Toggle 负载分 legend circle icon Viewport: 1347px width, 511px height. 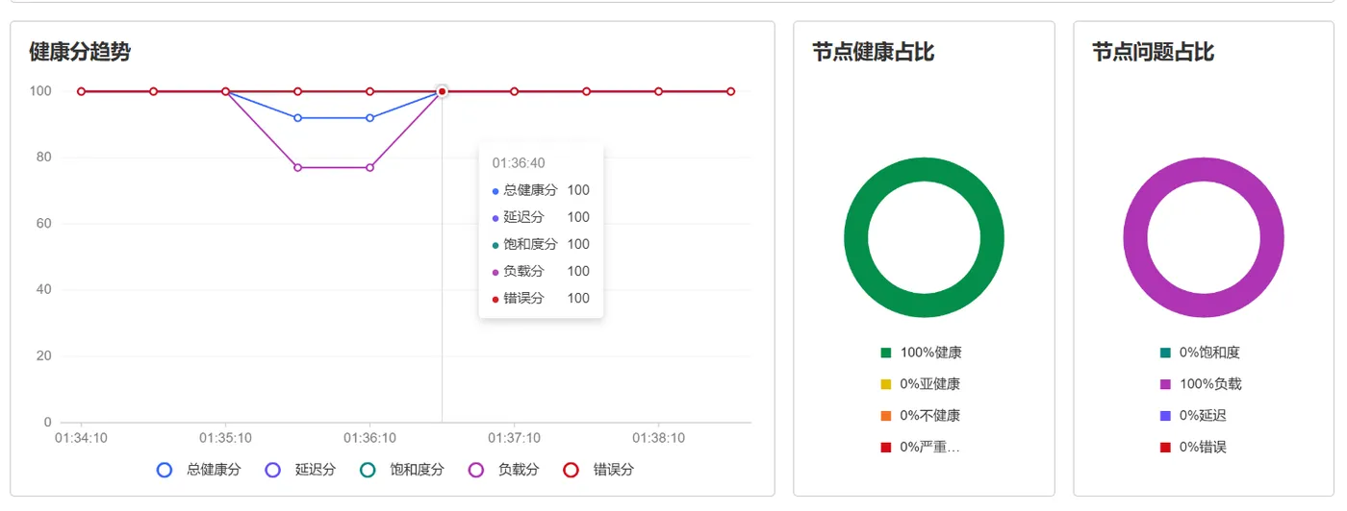point(475,470)
